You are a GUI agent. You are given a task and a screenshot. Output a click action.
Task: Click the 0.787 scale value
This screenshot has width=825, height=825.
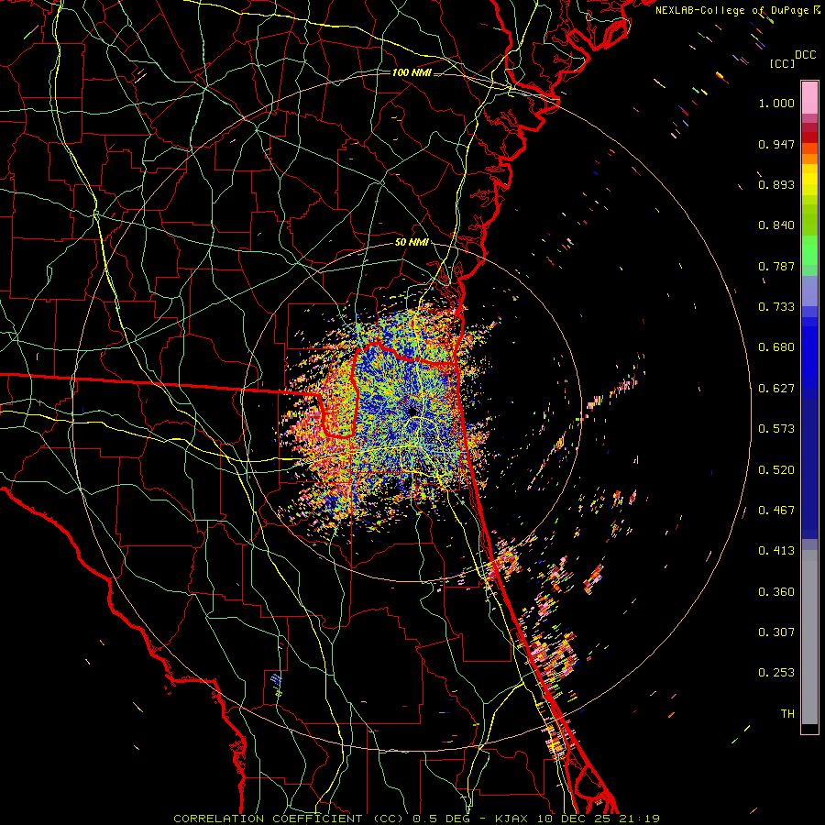(776, 266)
